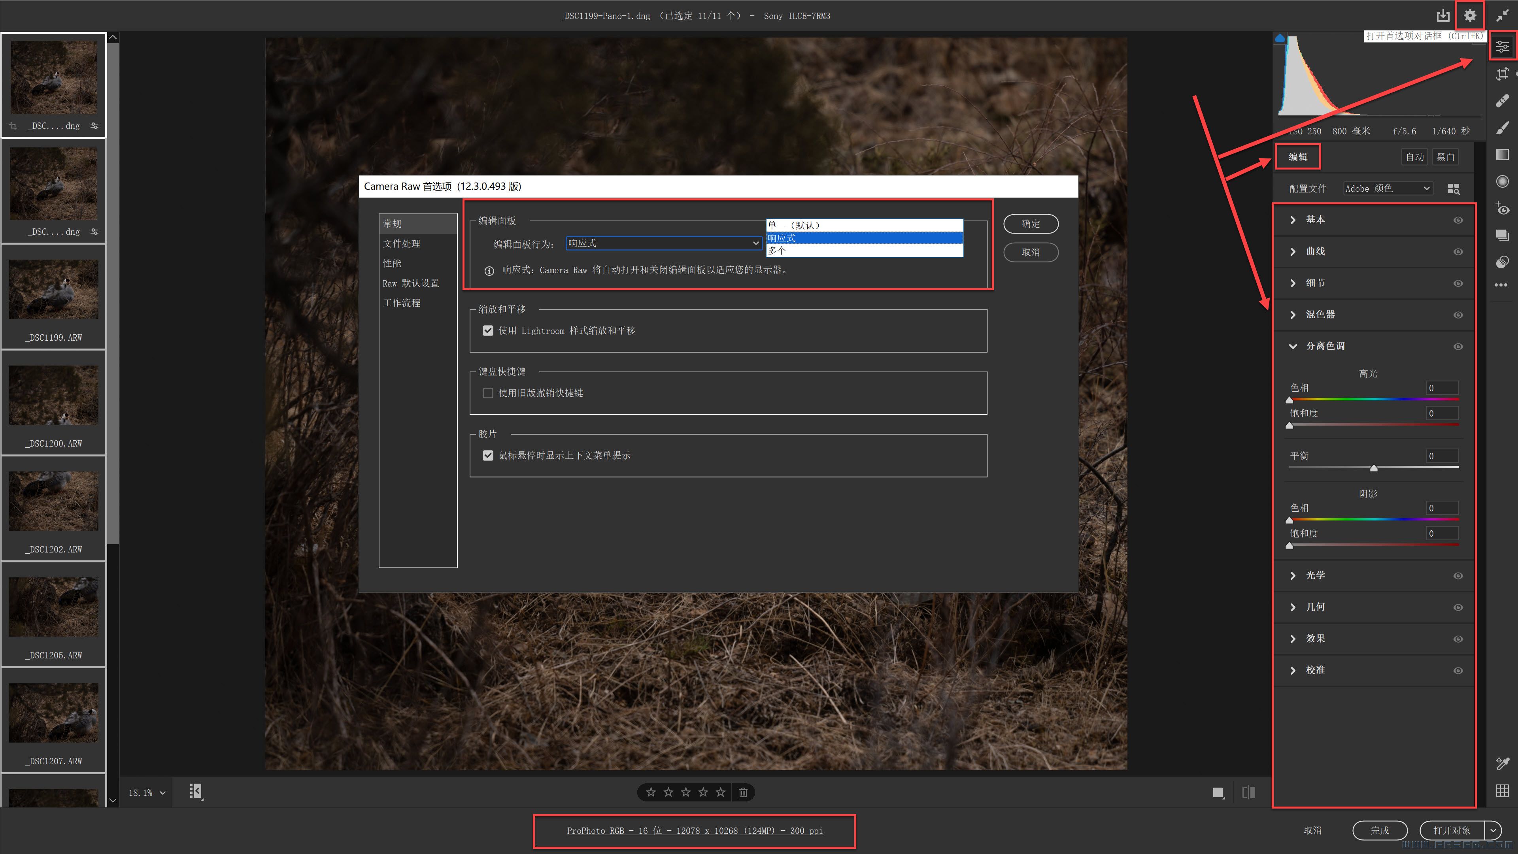Click the 平衡 slider handle
Viewport: 1518px width, 854px height.
point(1374,468)
